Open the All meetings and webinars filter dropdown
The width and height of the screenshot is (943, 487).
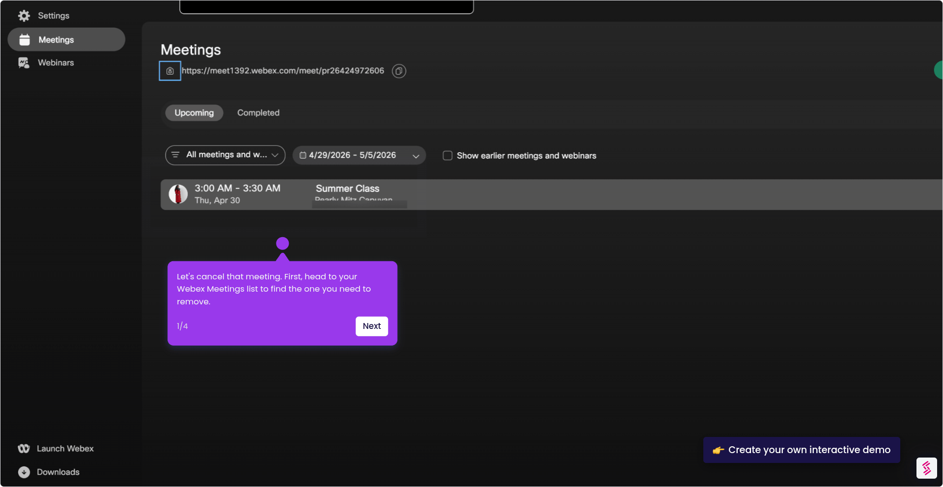[225, 155]
